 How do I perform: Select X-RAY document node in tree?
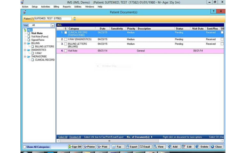[x=38, y=53]
